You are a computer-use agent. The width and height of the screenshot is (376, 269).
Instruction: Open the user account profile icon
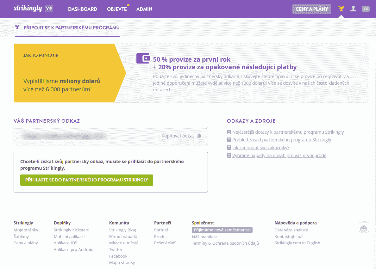tap(353, 9)
